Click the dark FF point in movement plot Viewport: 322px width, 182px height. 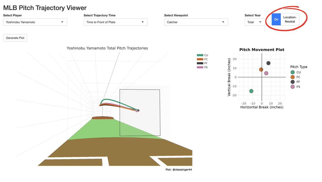tap(268, 63)
